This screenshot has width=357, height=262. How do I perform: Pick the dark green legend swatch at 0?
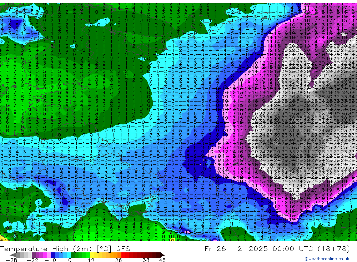pyautogui.click(x=72, y=255)
